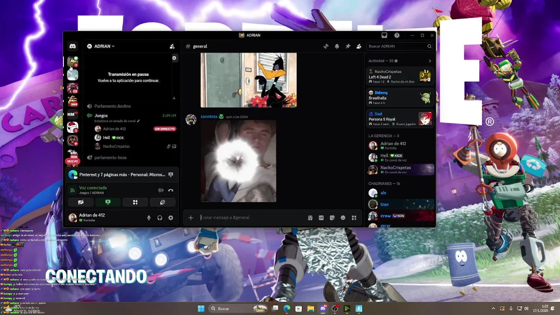560x315 pixels.
Task: Click the Windows Start button on taskbar
Action: [x=201, y=308]
